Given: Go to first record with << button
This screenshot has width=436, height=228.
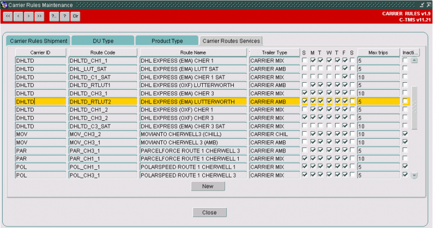Looking at the screenshot, I should pos(8,16).
